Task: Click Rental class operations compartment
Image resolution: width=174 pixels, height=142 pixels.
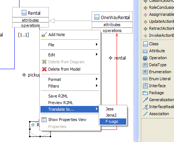Action: point(31,25)
